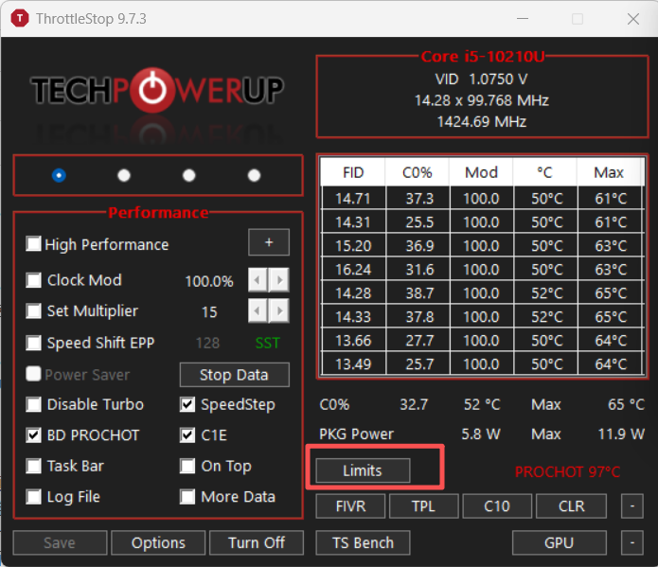Decrease Clock Mod with left arrow
The height and width of the screenshot is (567, 658).
[258, 279]
